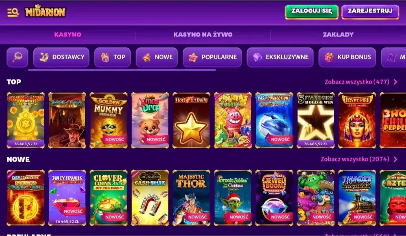406x236 pixels.
Task: Open the Majestic Thor game thumbnail
Action: coord(191,198)
